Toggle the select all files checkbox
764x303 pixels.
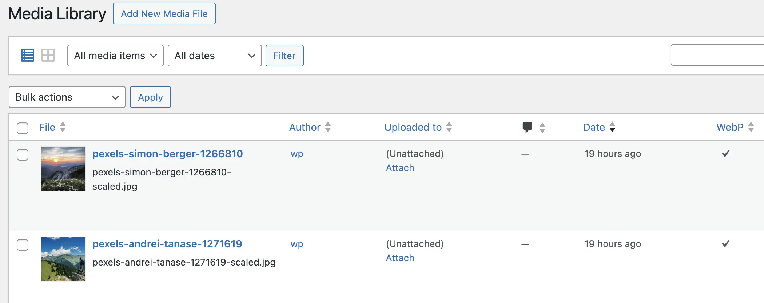point(23,128)
